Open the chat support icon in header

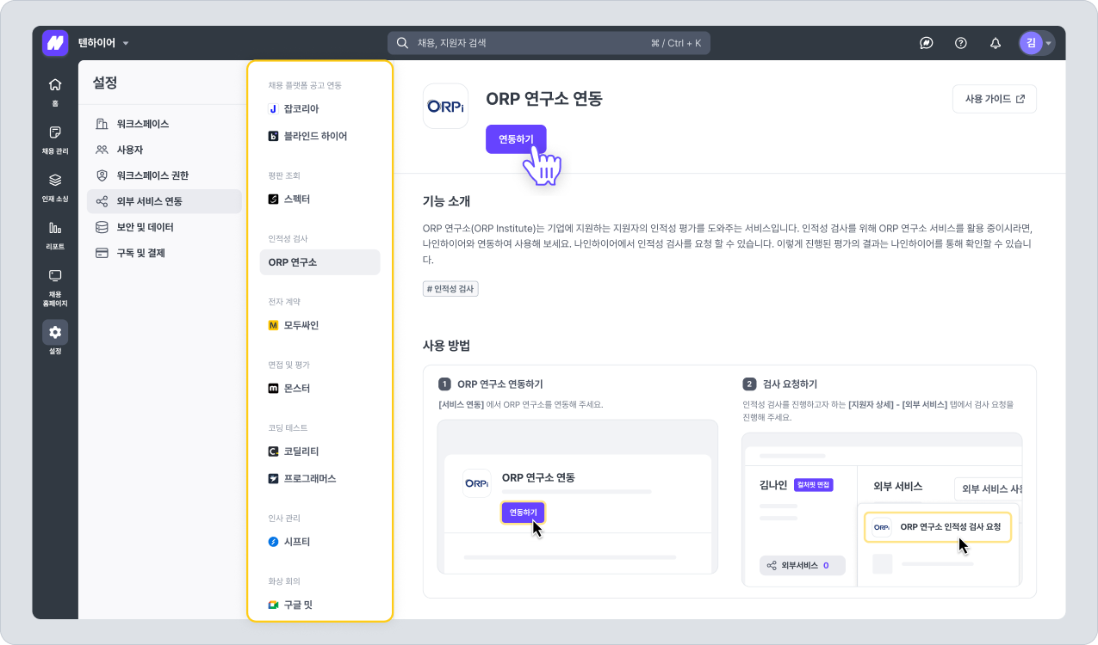coord(927,43)
